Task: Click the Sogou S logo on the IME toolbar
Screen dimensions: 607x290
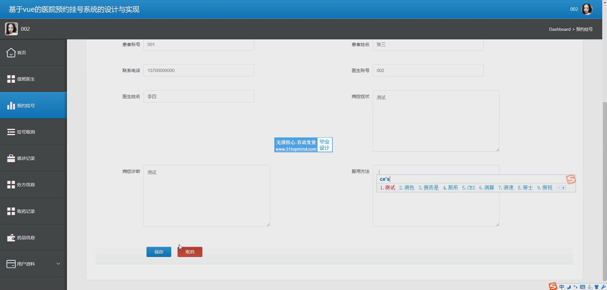Action: point(553,287)
